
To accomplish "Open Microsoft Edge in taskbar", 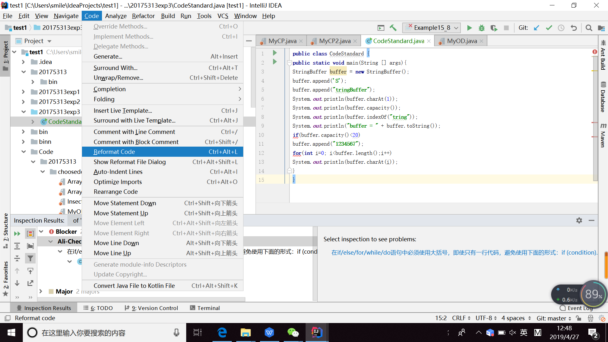I will pyautogui.click(x=222, y=332).
